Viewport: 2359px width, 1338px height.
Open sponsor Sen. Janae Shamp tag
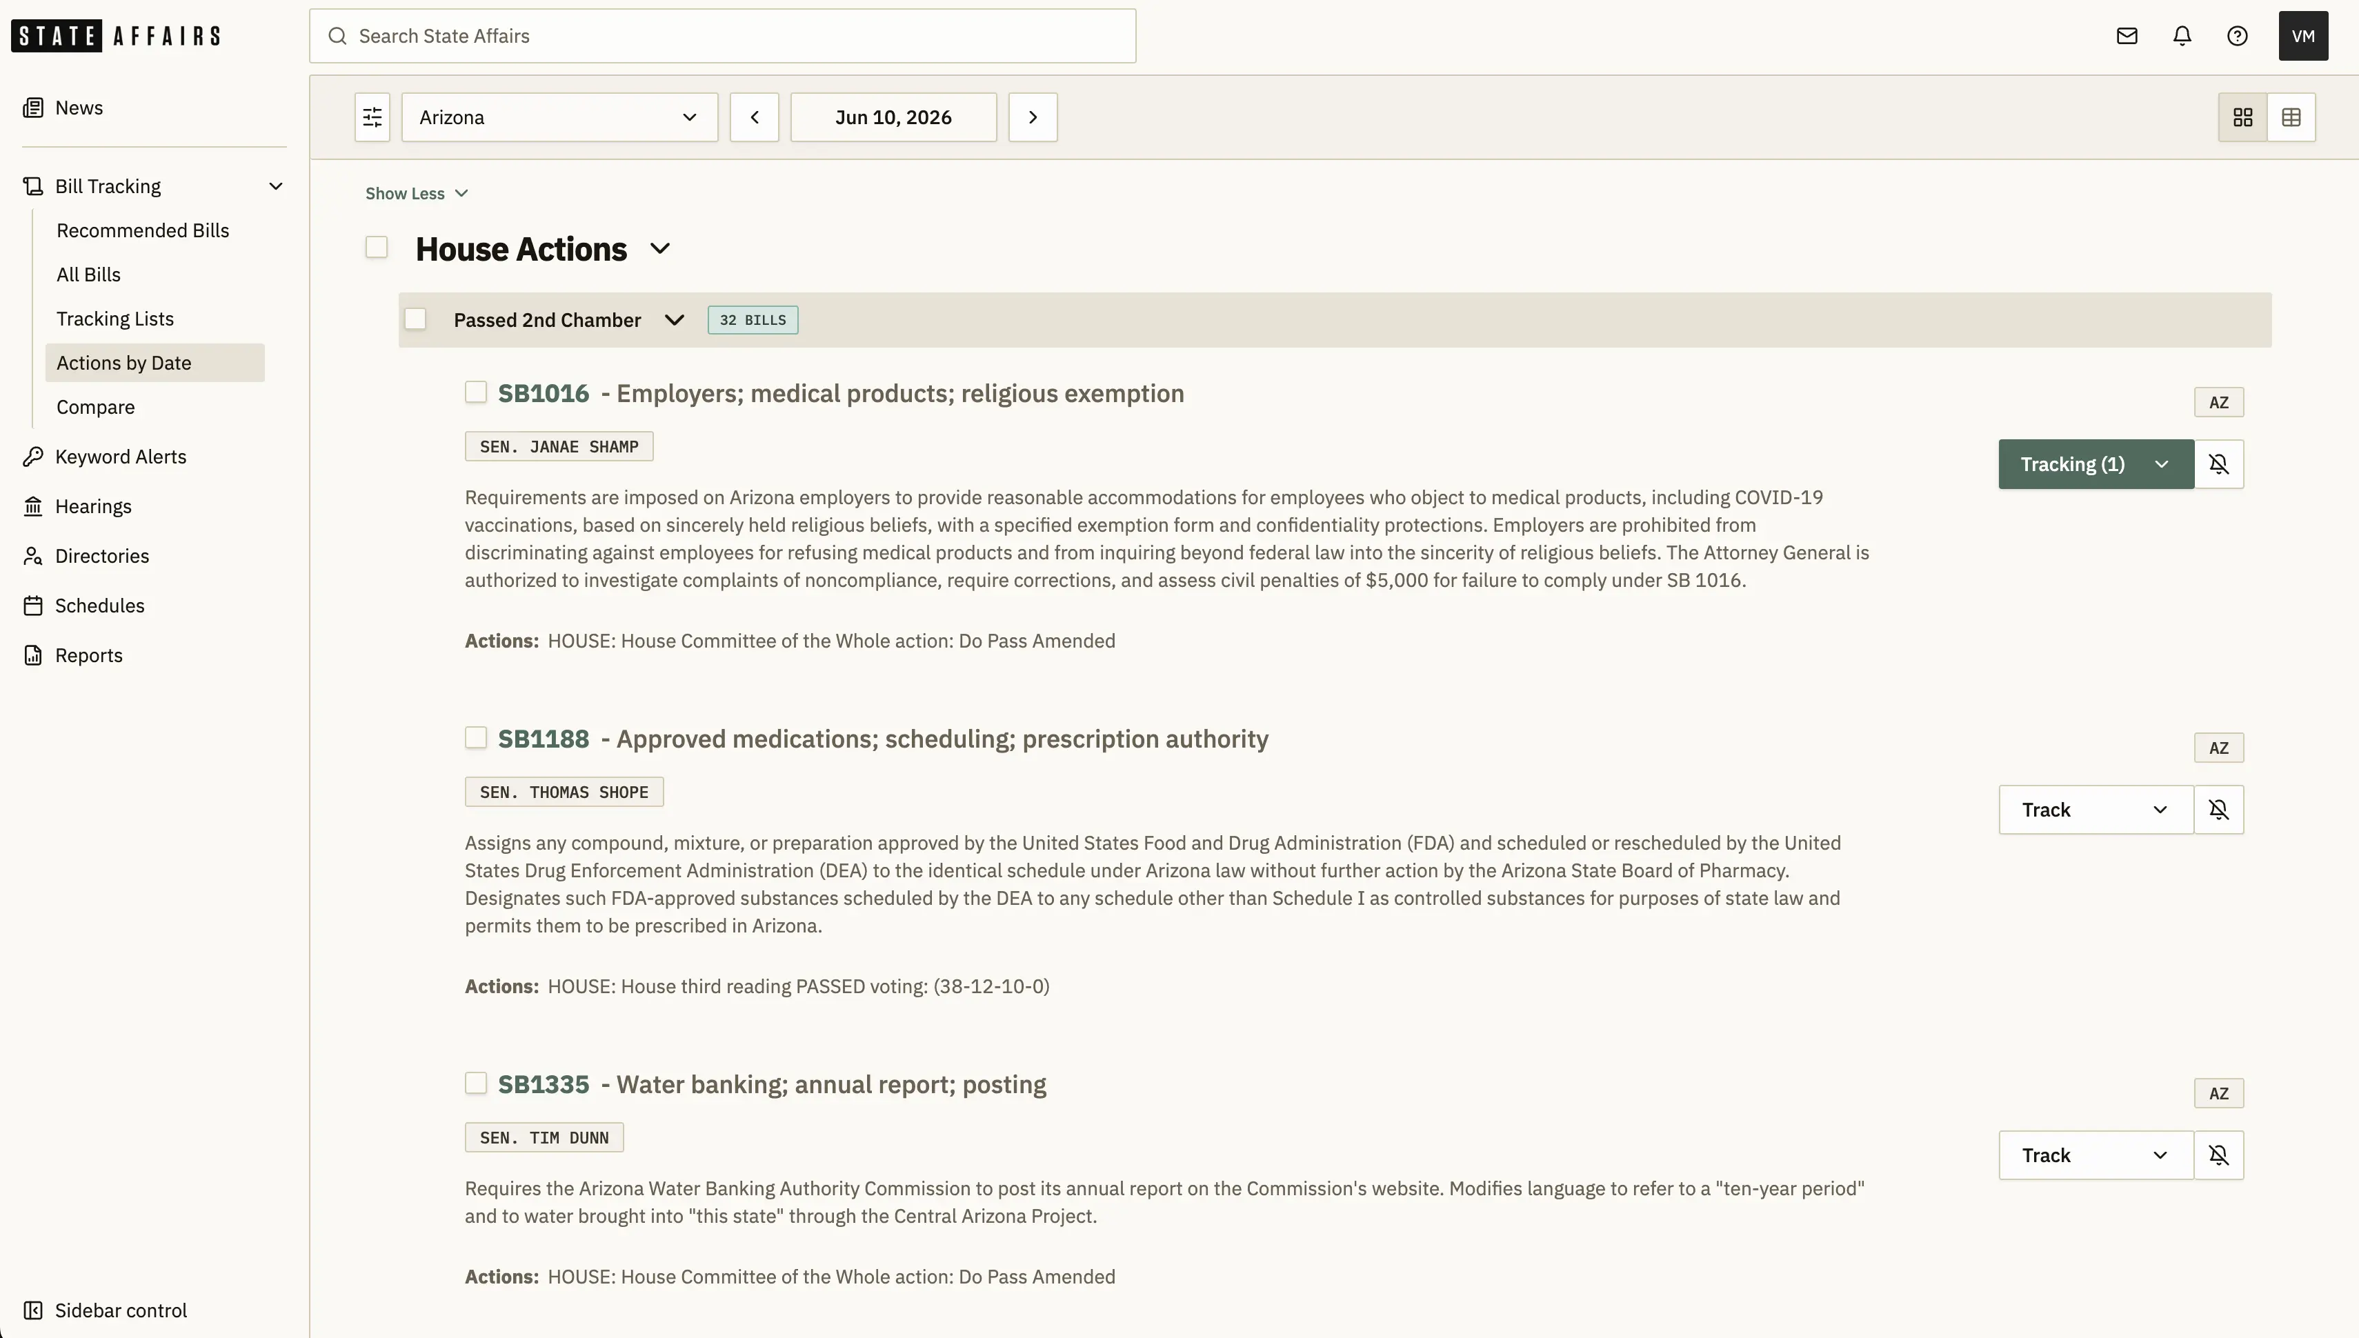559,447
